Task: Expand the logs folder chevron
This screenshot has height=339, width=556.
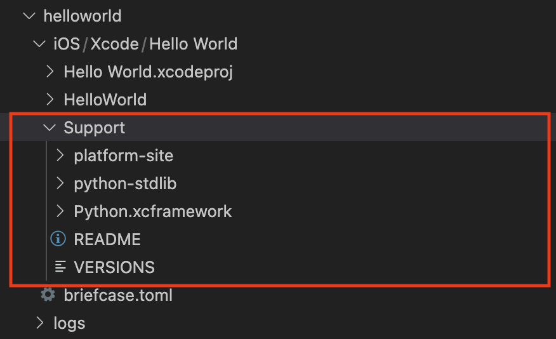Action: point(40,322)
